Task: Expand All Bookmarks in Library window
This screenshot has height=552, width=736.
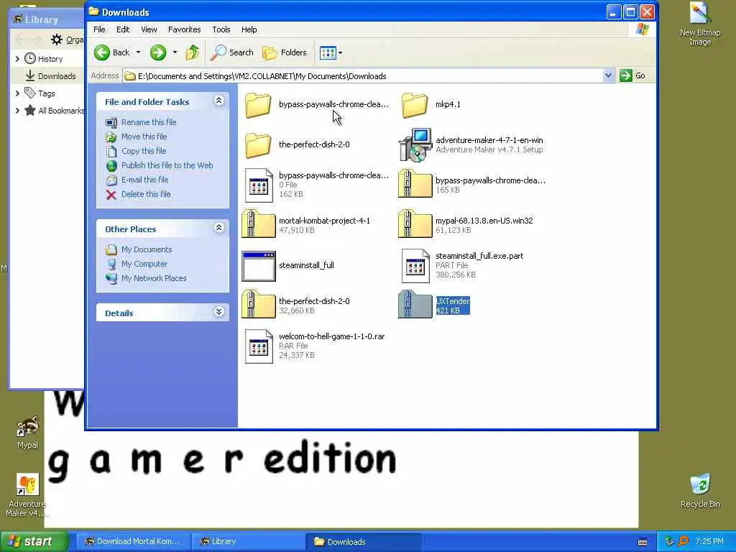Action: (x=17, y=111)
